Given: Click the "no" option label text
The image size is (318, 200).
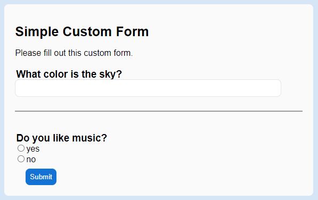Looking at the screenshot, I should pyautogui.click(x=31, y=160).
